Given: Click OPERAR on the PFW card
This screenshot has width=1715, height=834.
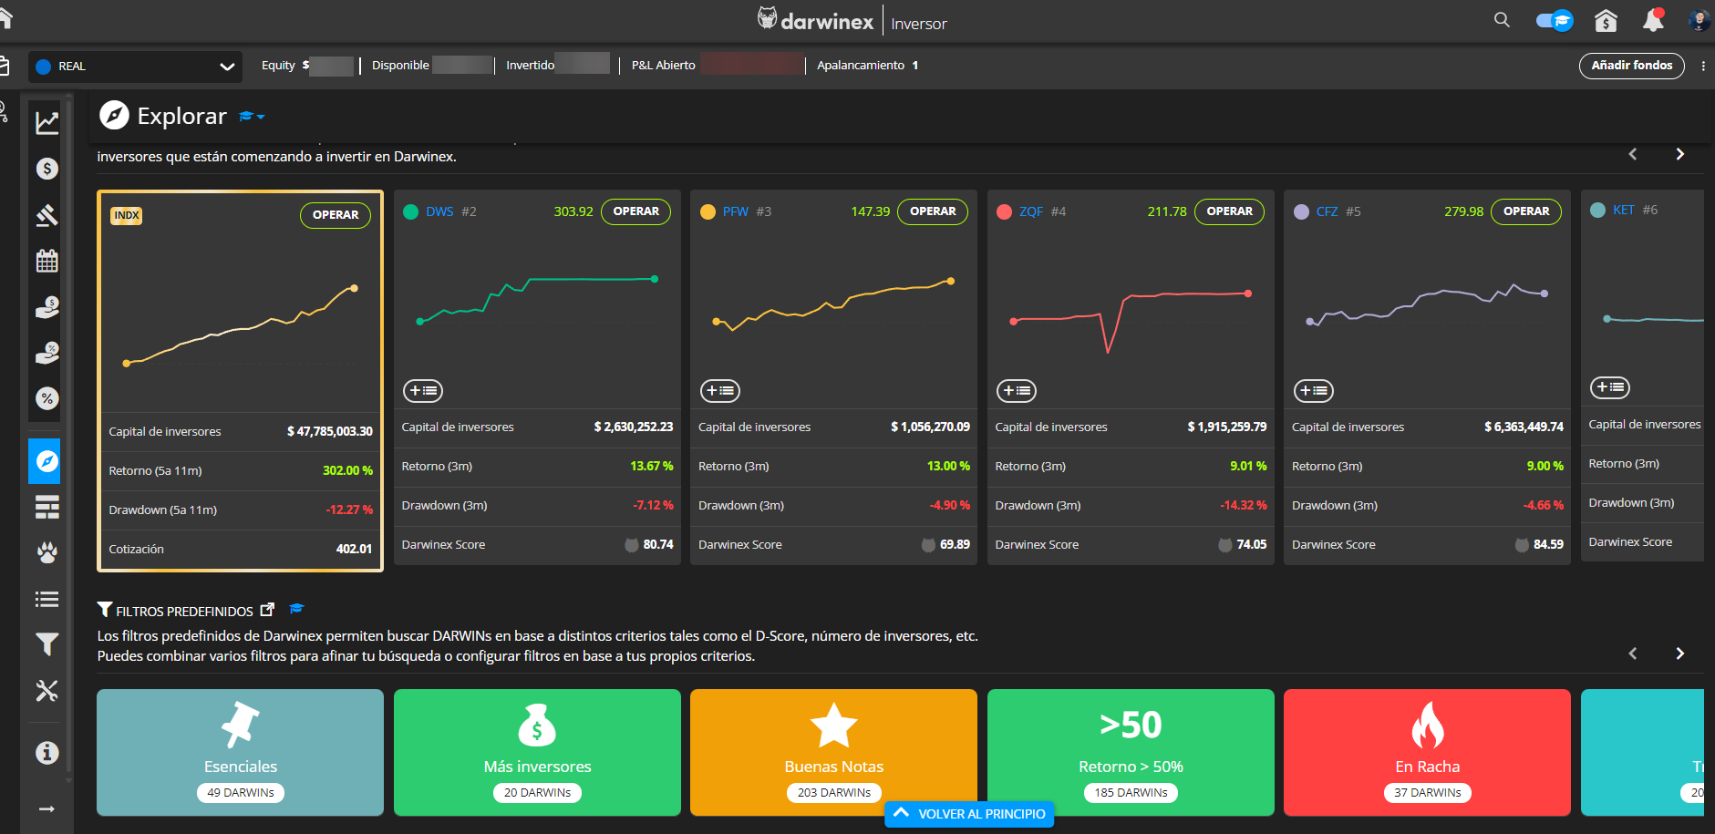Looking at the screenshot, I should [x=933, y=211].
